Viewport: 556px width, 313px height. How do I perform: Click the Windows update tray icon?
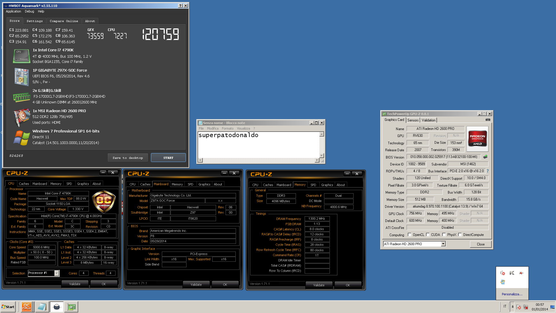(502, 282)
